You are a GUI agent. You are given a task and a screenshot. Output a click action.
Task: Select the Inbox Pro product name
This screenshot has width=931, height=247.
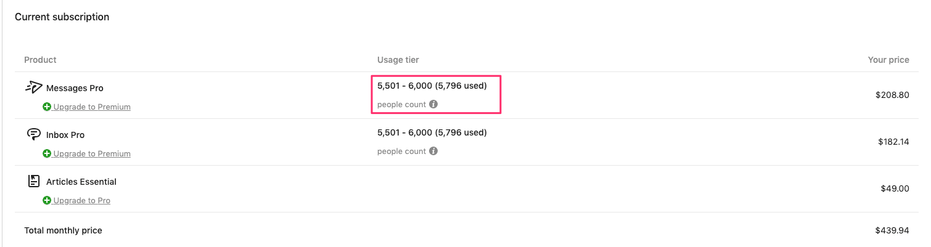click(65, 135)
